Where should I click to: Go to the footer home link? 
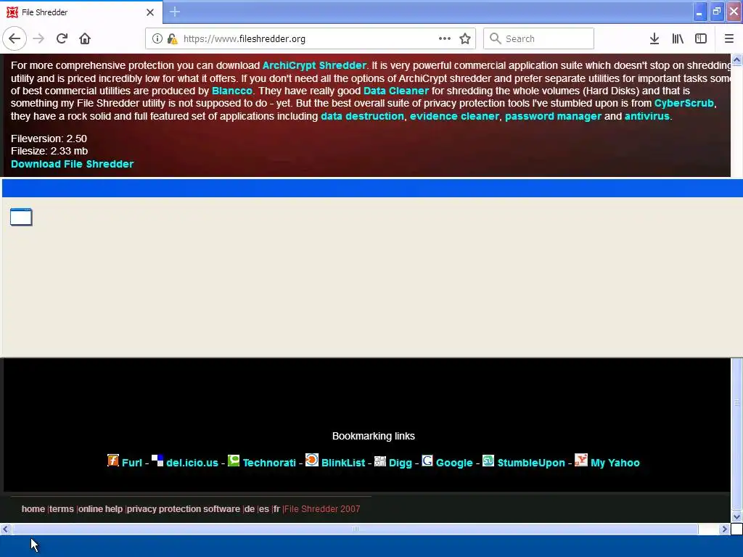pos(33,508)
